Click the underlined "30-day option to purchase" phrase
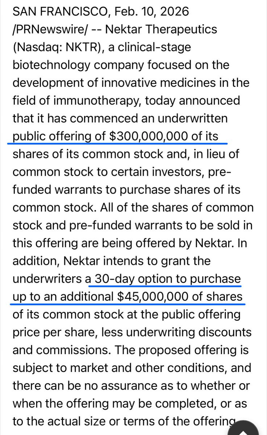 click(168, 278)
